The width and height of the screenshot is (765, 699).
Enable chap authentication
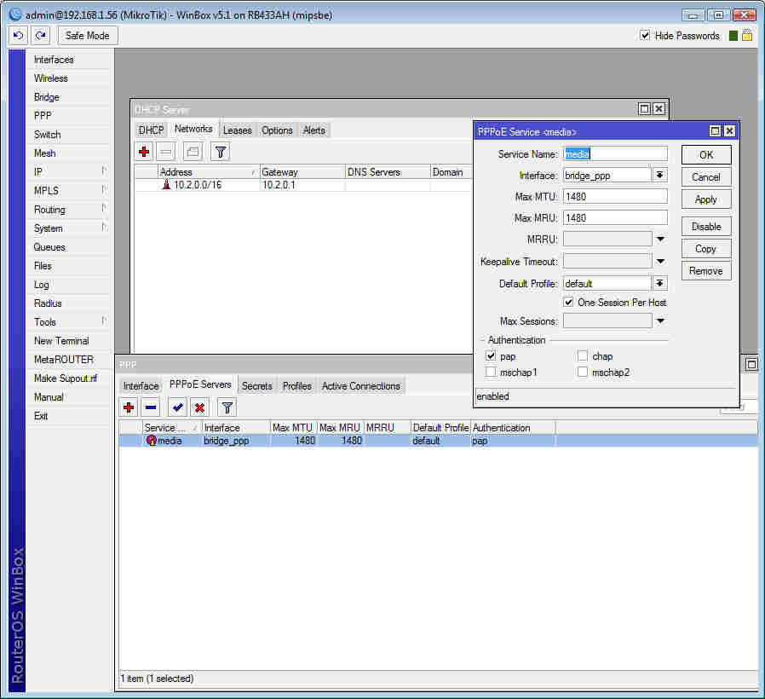tap(583, 355)
